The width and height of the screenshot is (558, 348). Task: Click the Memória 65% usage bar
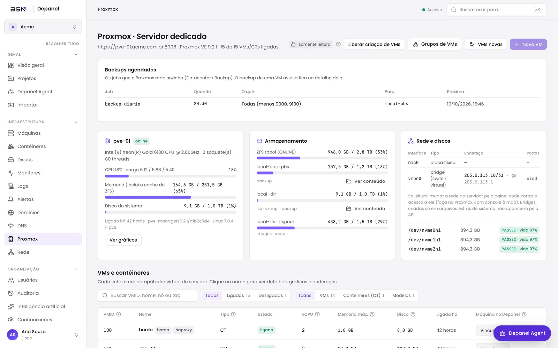click(x=171, y=197)
